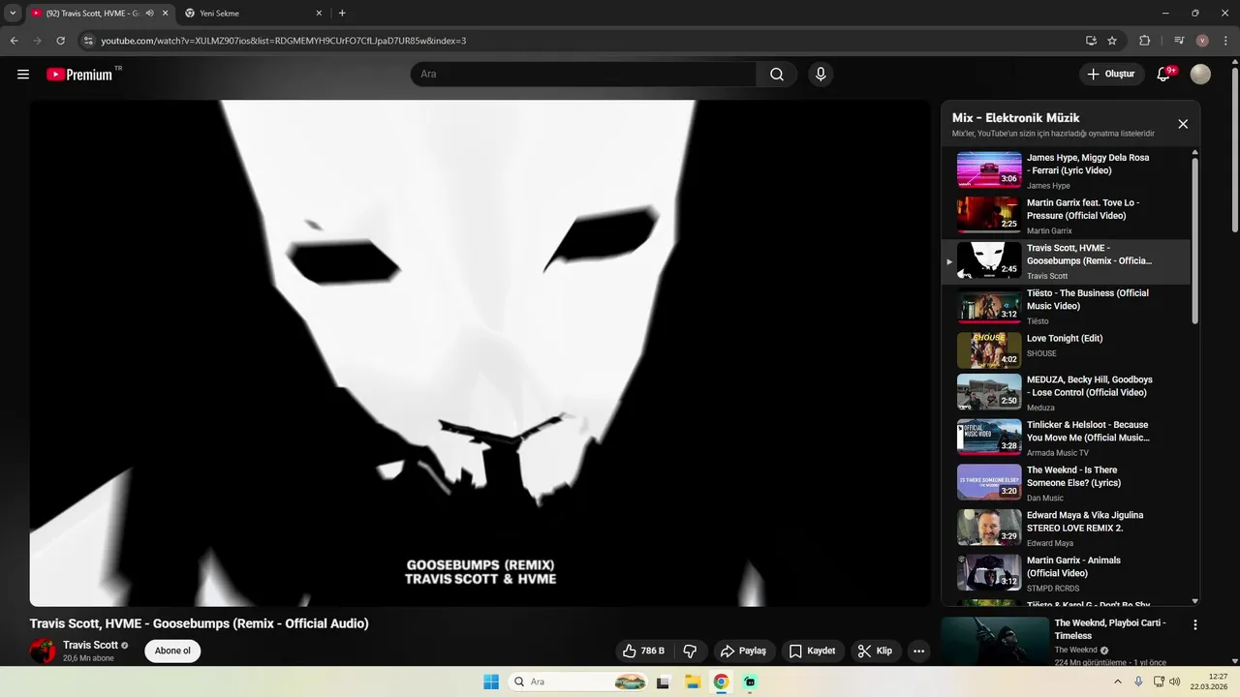Open File Explorer from taskbar
Image resolution: width=1240 pixels, height=697 pixels.
tap(693, 682)
